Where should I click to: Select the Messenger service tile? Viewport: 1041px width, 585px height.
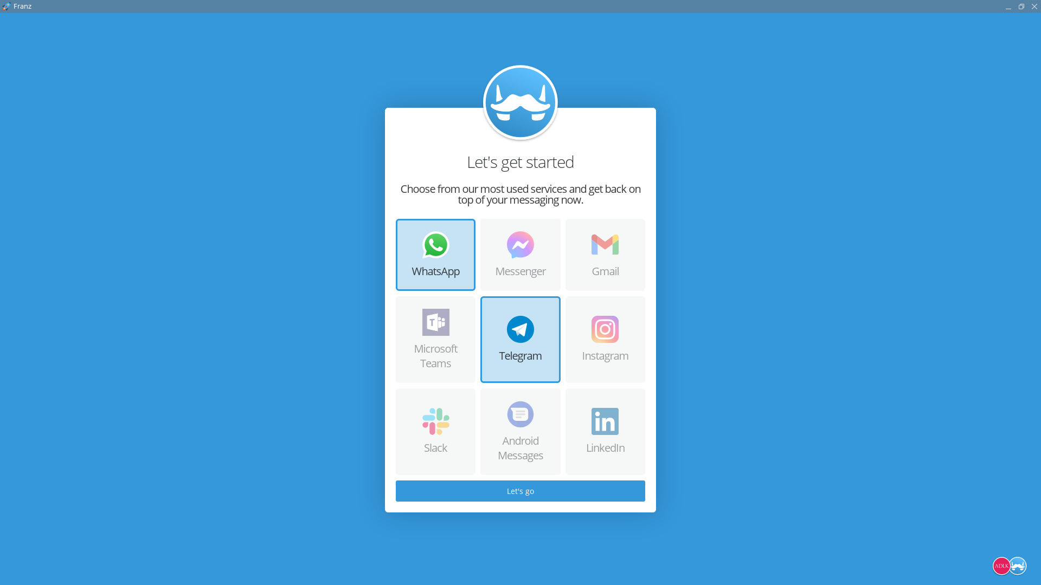point(520,255)
